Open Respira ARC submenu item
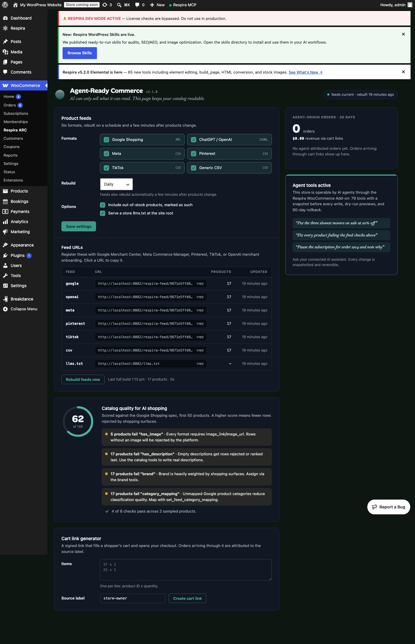This screenshot has height=644, width=415. [x=15, y=130]
